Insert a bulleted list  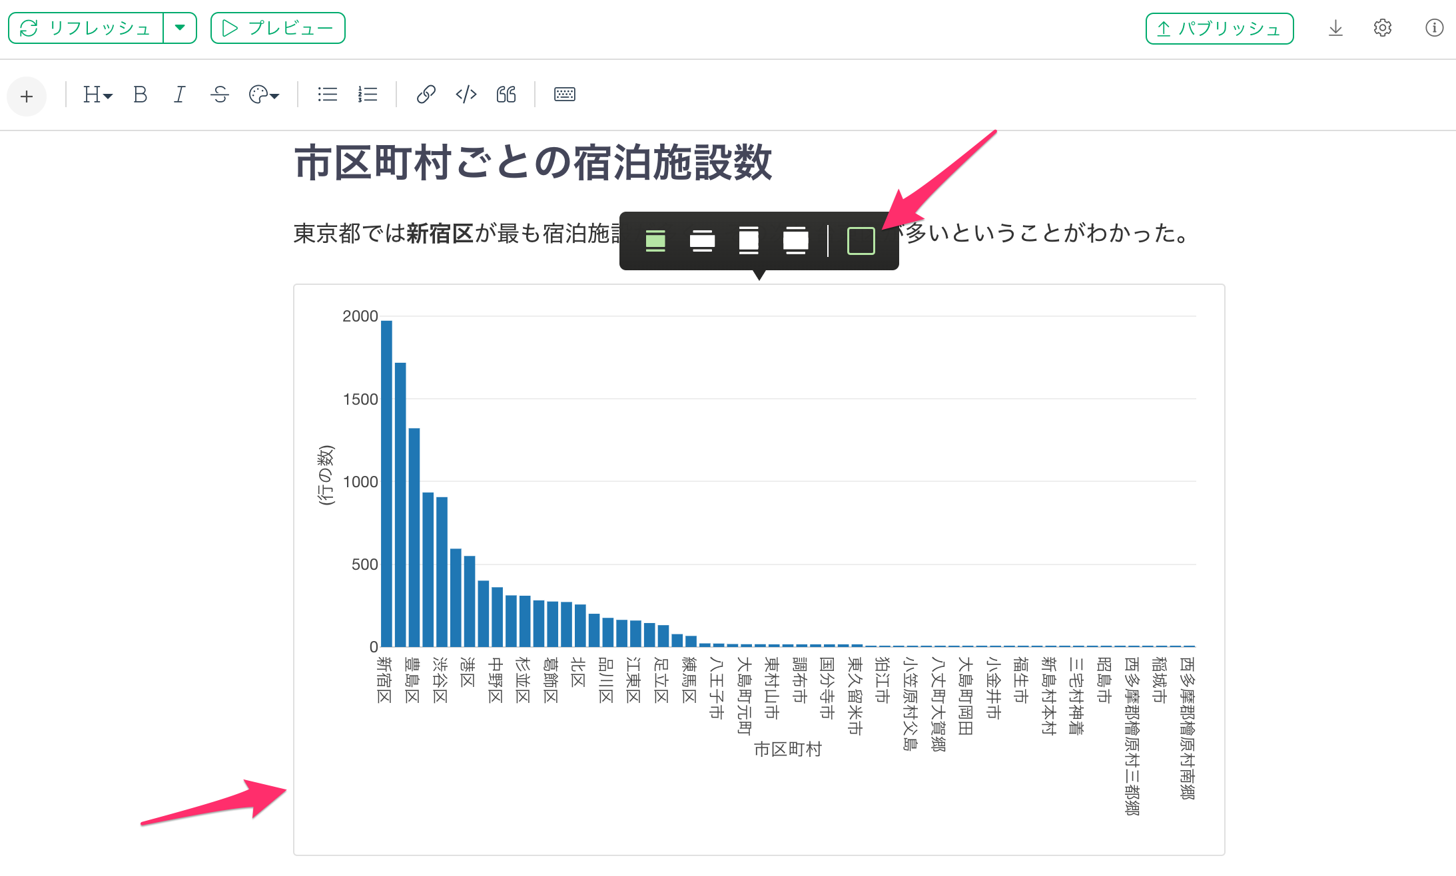327,95
